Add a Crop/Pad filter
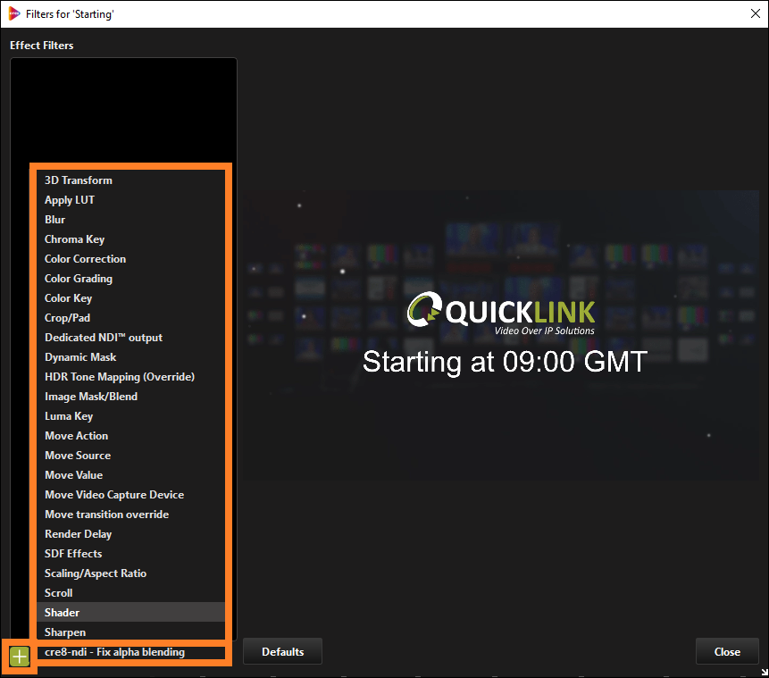769x678 pixels. click(x=130, y=317)
